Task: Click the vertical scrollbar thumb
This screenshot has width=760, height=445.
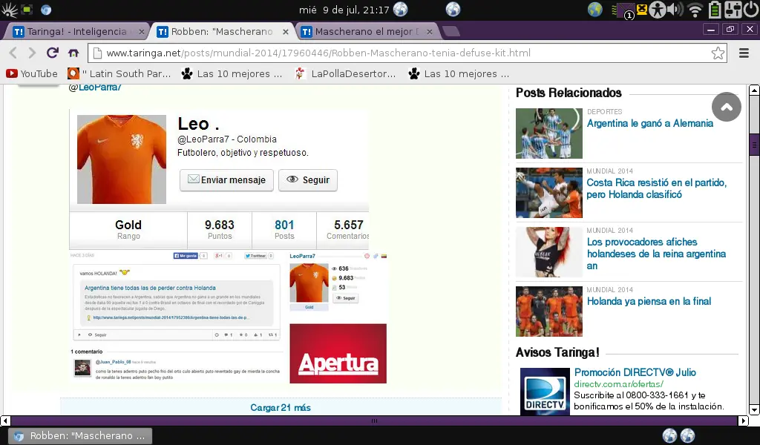Action: 754,144
